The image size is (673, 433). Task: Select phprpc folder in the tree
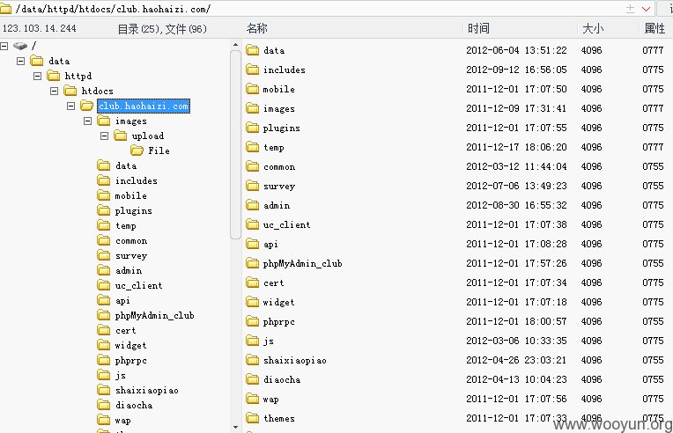(x=131, y=361)
